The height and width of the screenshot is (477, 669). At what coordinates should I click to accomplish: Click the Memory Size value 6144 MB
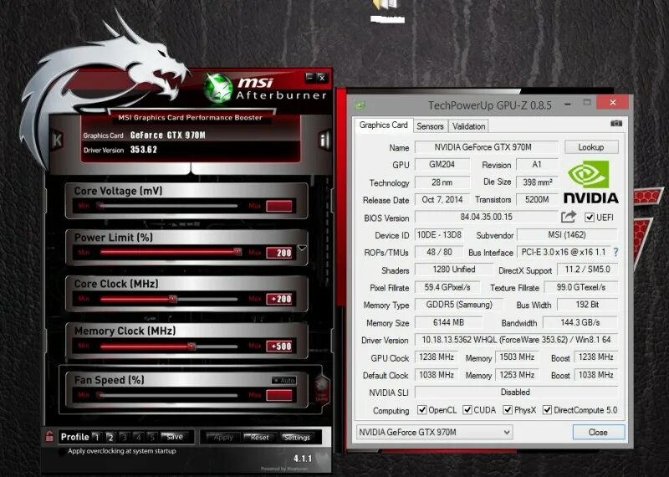(x=448, y=322)
